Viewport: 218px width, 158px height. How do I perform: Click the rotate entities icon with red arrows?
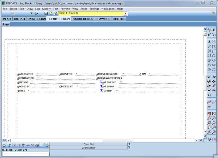coord(214,86)
